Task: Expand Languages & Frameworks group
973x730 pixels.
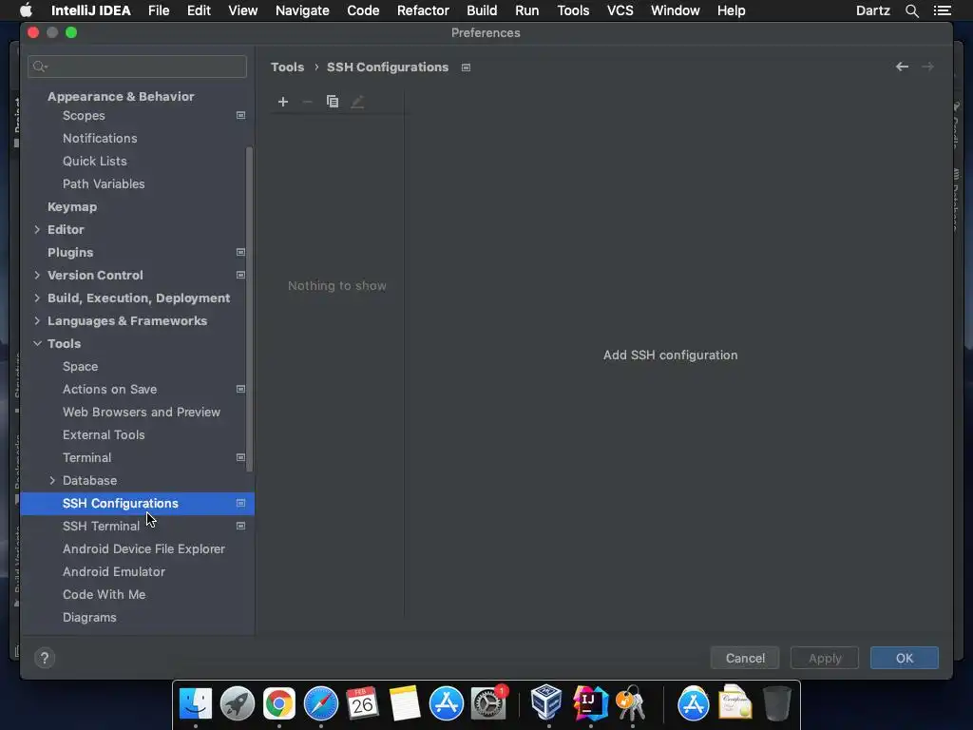Action: [37, 321]
